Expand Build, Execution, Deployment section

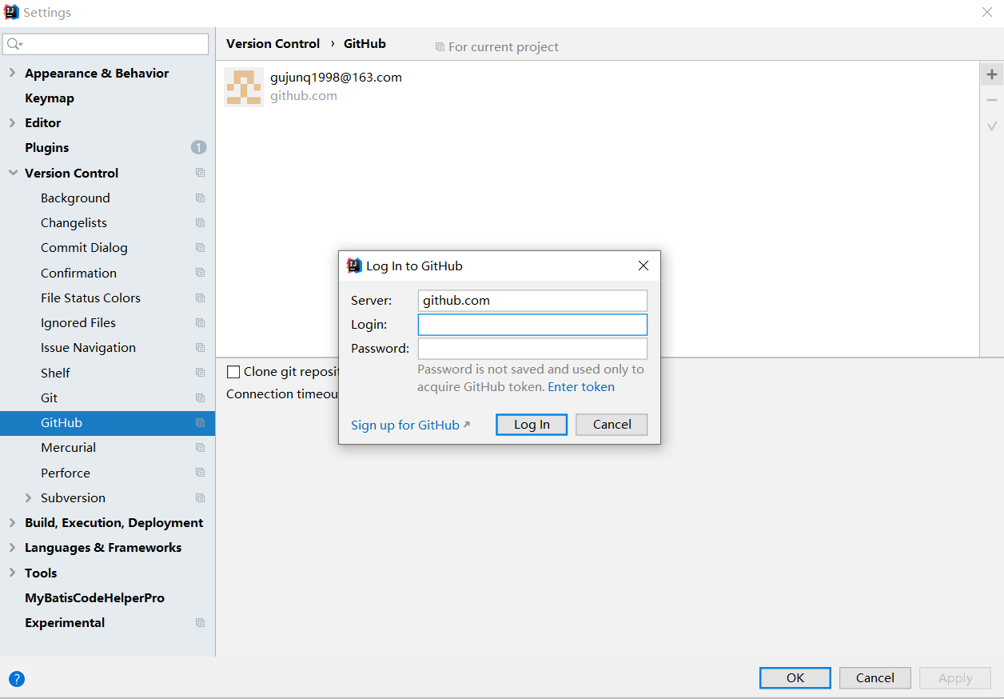[x=12, y=522]
